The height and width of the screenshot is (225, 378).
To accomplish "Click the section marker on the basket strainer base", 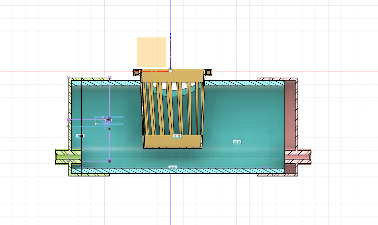I will [177, 136].
